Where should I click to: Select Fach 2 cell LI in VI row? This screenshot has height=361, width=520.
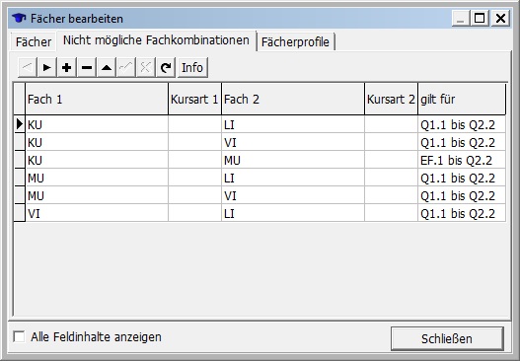click(293, 213)
